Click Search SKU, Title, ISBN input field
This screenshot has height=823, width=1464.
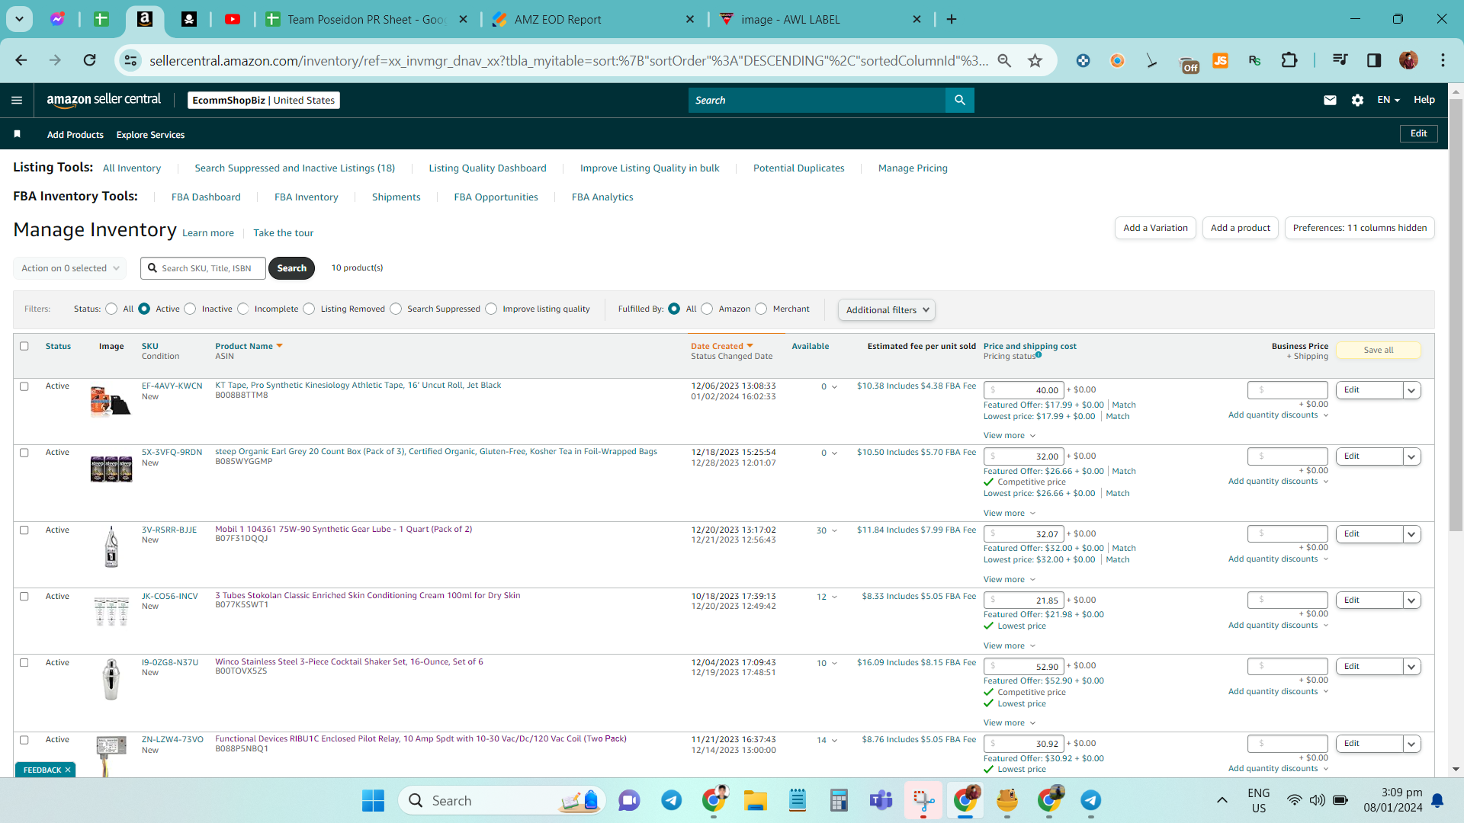203,268
